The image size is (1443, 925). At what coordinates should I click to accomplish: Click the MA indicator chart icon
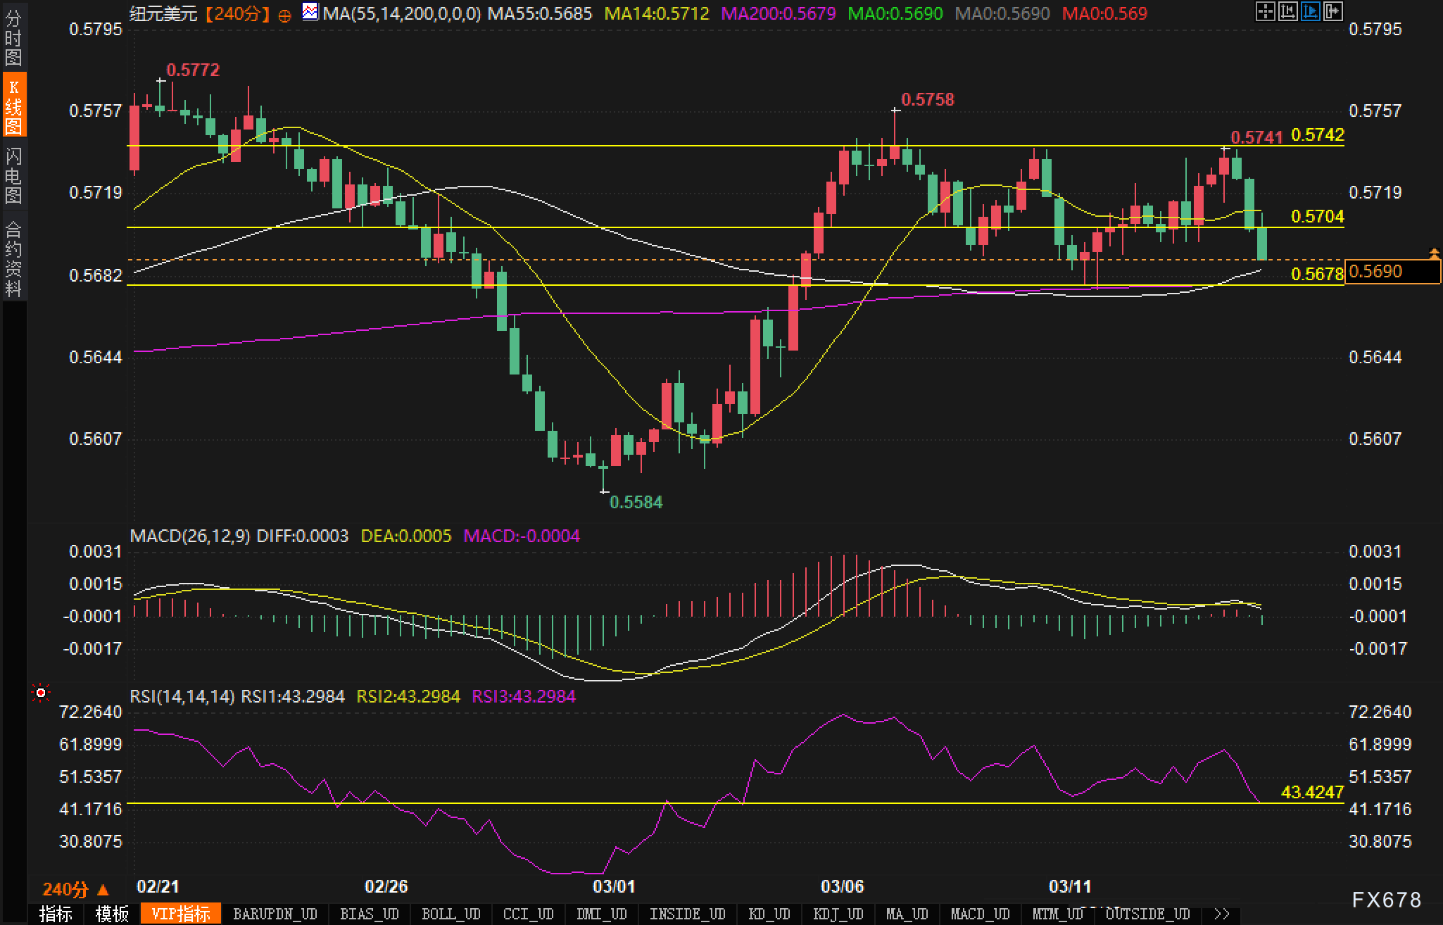(x=310, y=12)
